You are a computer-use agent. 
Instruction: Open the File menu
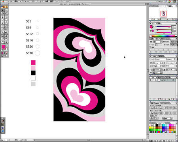tap(9, 1)
